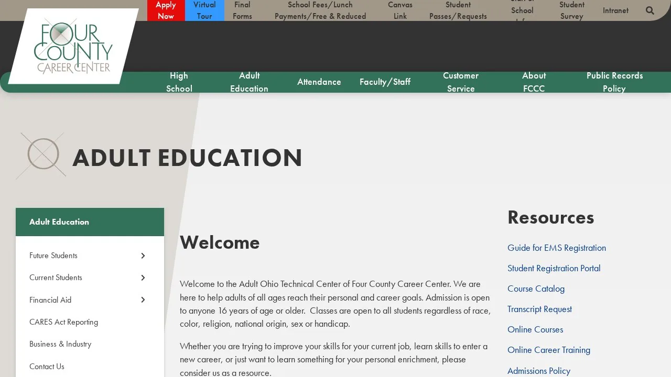Open the About FCCC menu
Image resolution: width=671 pixels, height=377 pixels.
click(534, 82)
